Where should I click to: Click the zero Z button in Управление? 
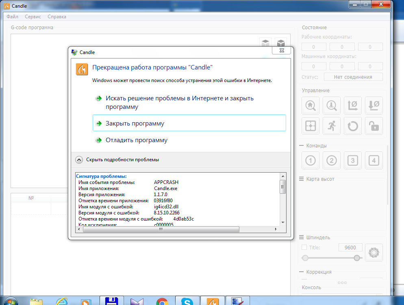374,105
